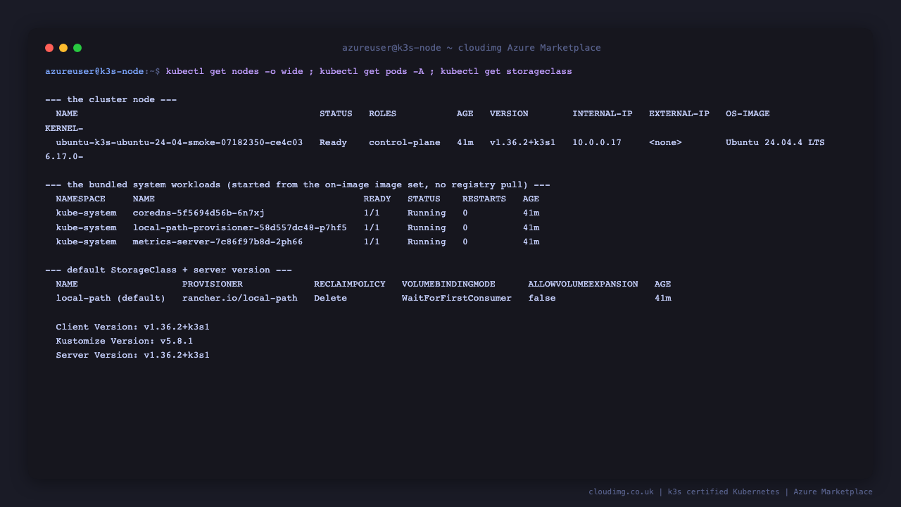901x507 pixels.
Task: Click the 'control-plane' role value
Action: [x=405, y=142]
